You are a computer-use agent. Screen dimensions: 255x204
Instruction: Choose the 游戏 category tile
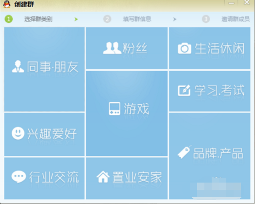pyautogui.click(x=127, y=113)
